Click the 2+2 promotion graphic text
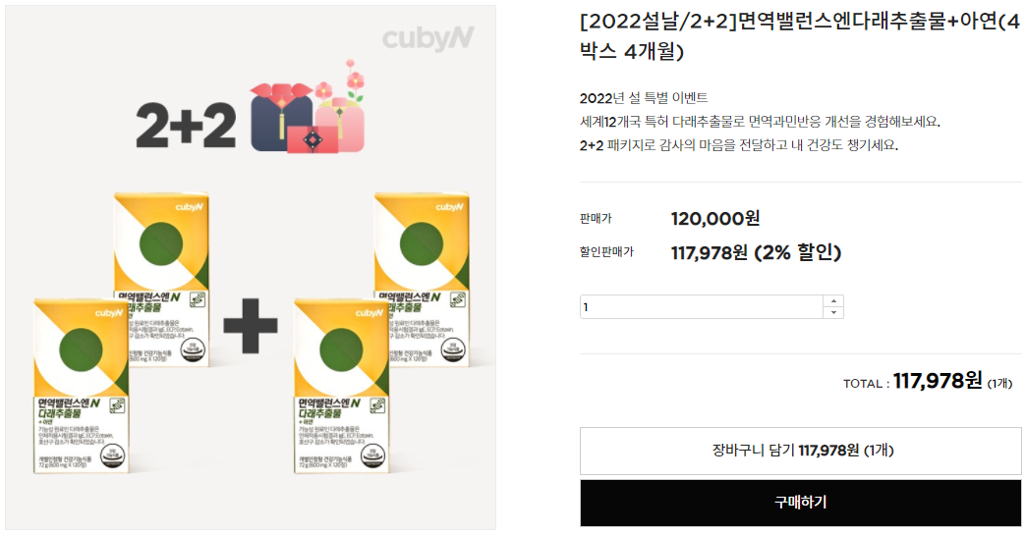The image size is (1025, 534). tap(186, 125)
